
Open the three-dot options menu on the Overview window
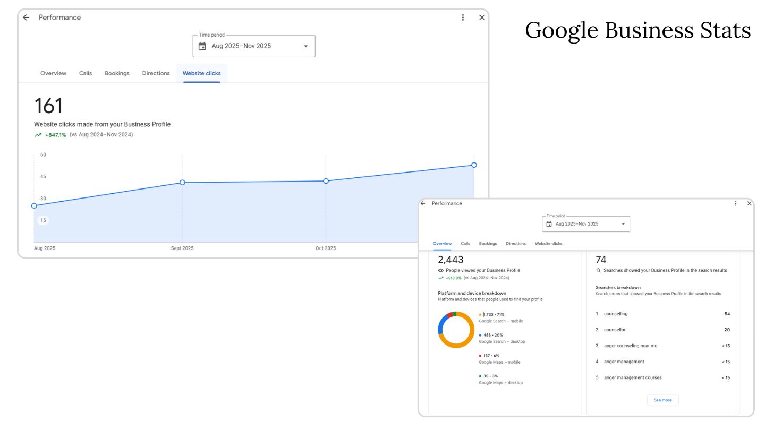click(735, 203)
